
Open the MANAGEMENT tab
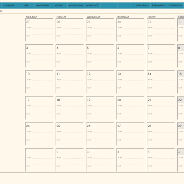pos(42,6)
